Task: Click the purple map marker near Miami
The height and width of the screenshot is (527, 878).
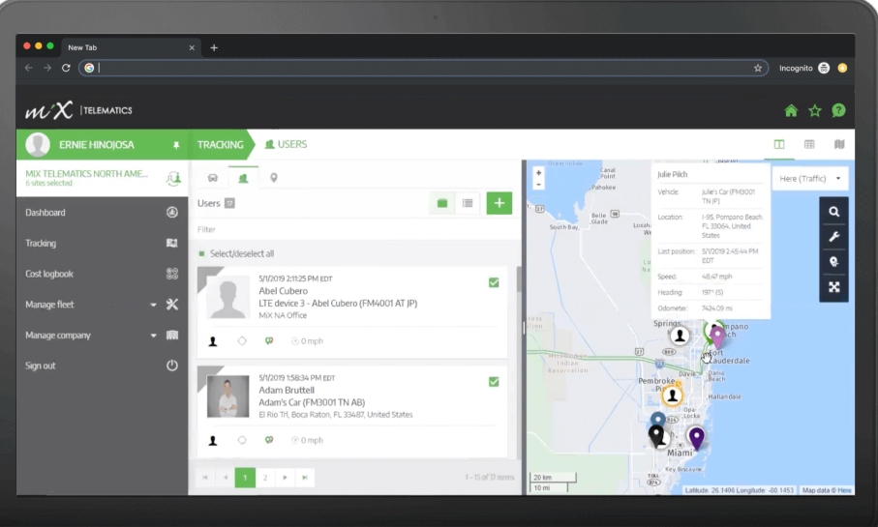Action: click(x=696, y=438)
